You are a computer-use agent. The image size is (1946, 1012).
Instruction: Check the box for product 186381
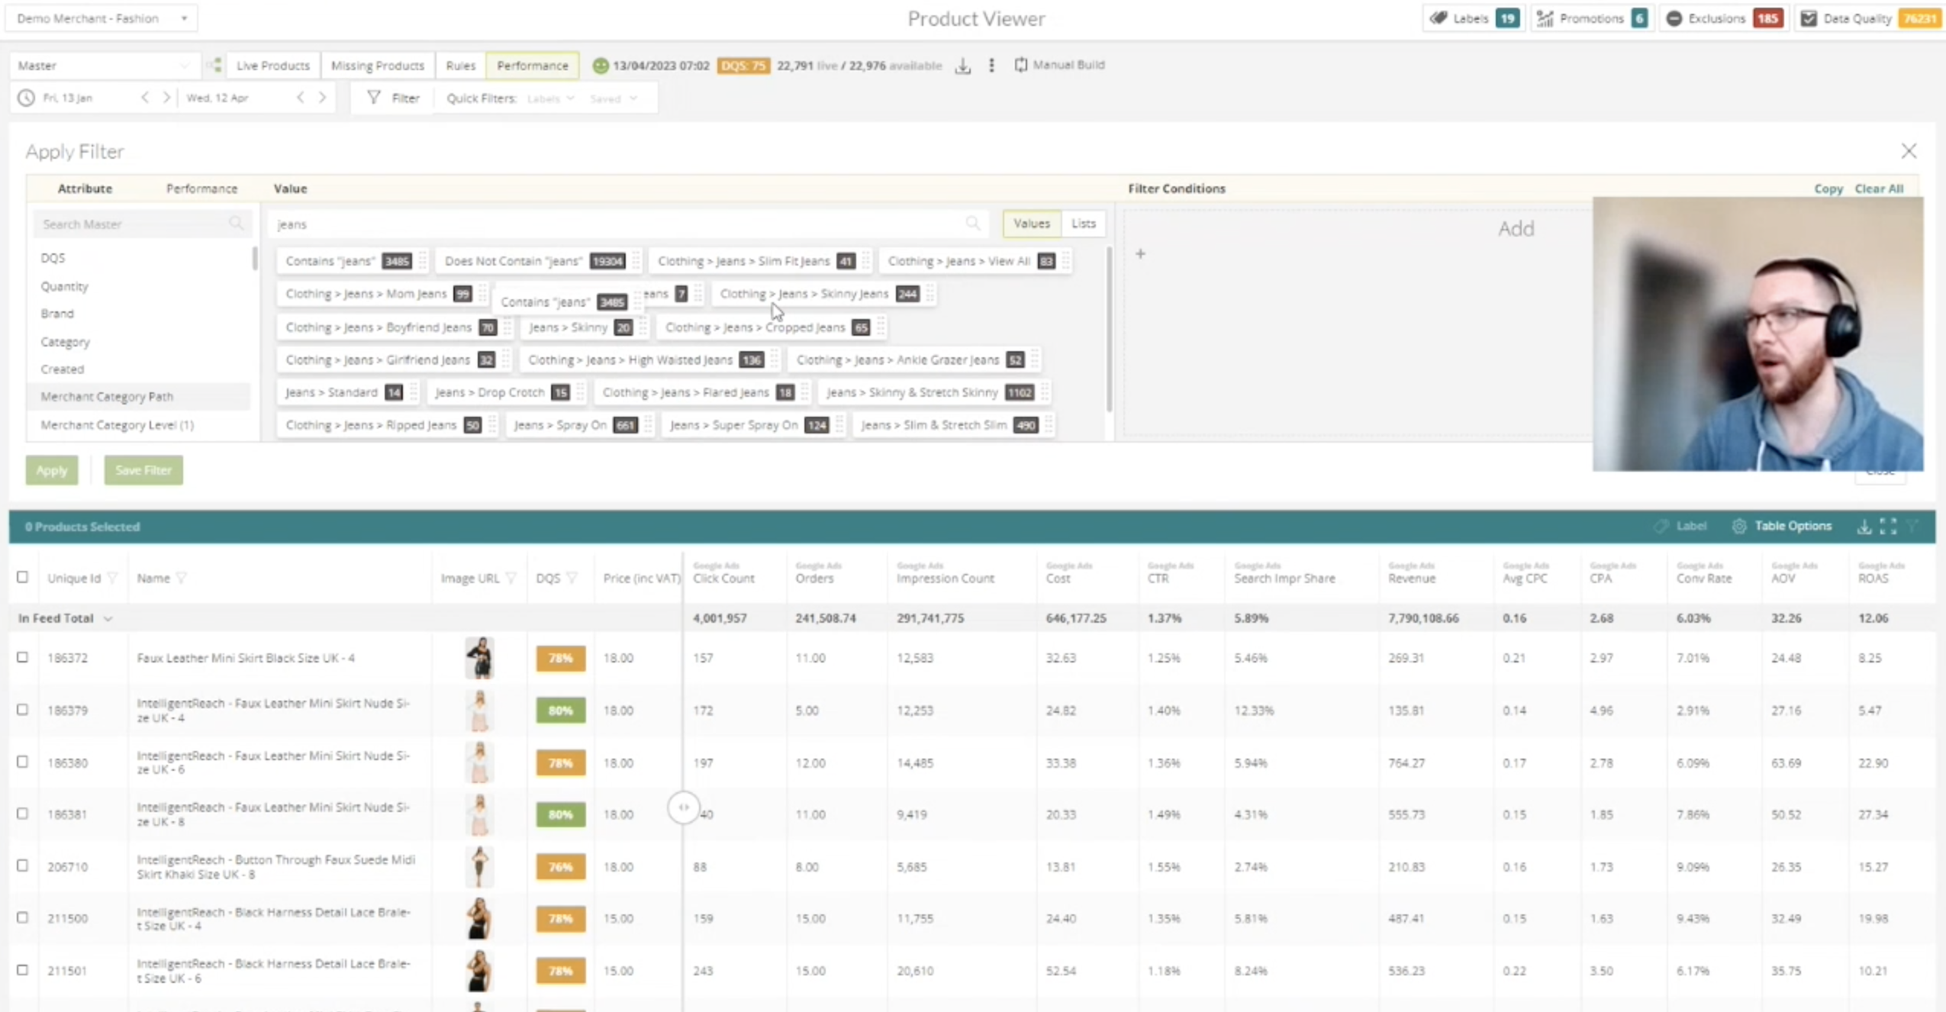pyautogui.click(x=22, y=814)
